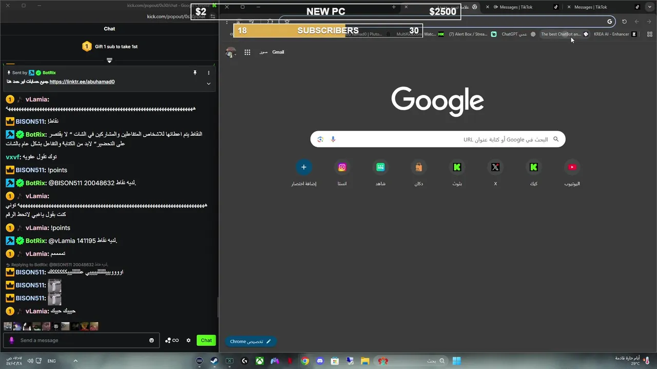Unpin the pinned BotRix chat message

tap(195, 73)
